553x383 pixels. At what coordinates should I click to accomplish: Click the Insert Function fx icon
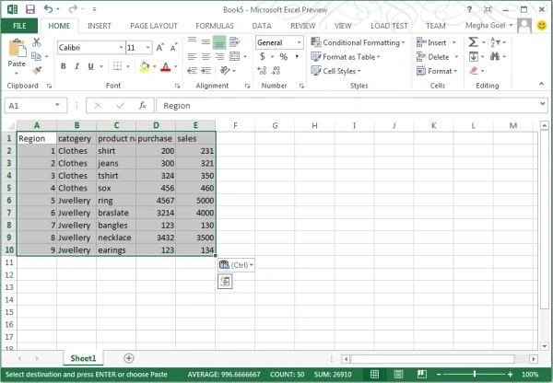pyautogui.click(x=143, y=105)
